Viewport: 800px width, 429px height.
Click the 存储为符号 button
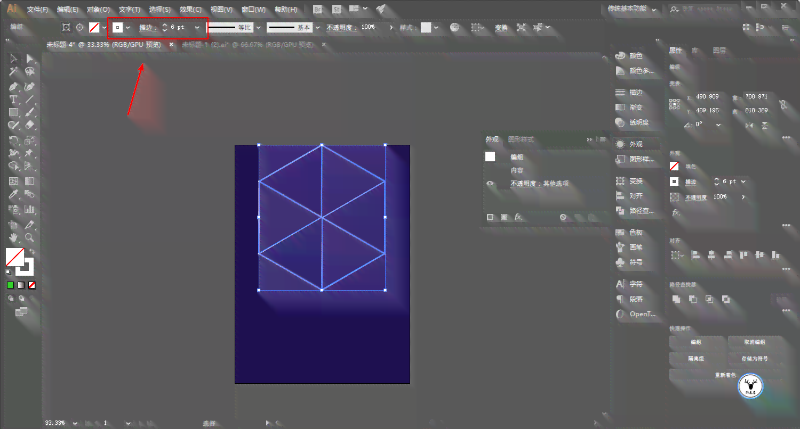coord(754,359)
